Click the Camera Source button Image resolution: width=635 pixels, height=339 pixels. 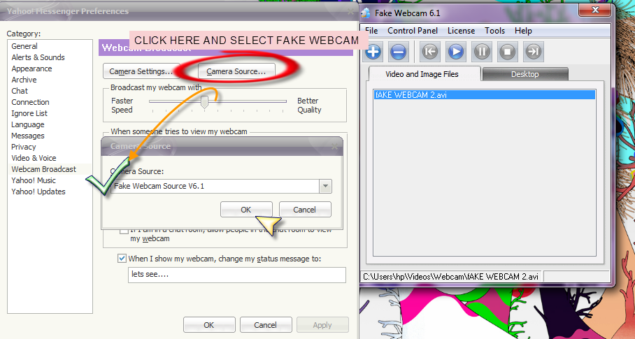pyautogui.click(x=236, y=71)
